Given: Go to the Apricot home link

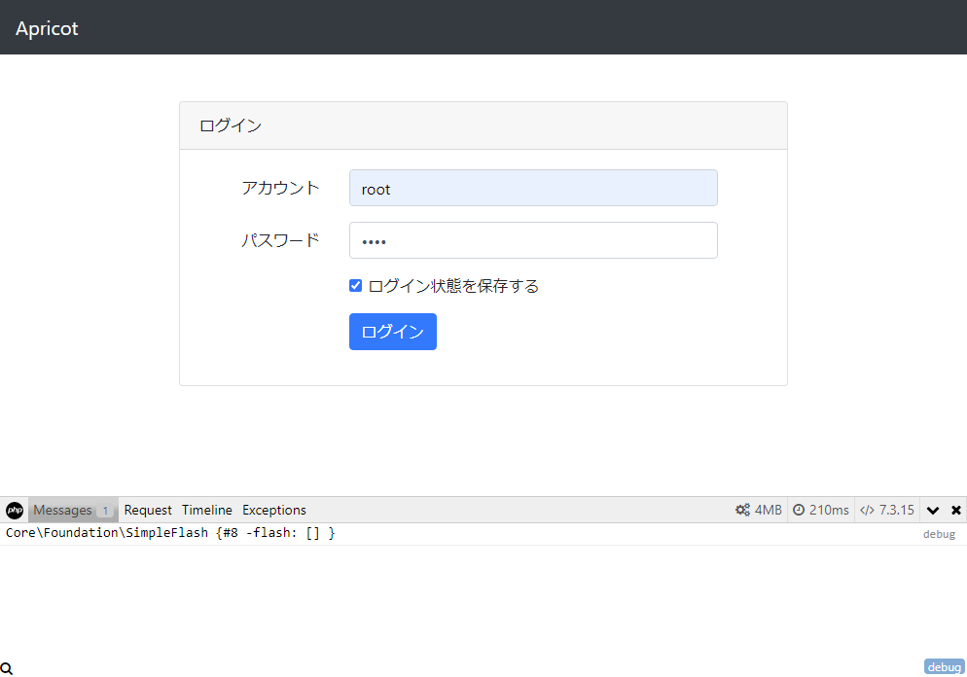Looking at the screenshot, I should pyautogui.click(x=47, y=28).
